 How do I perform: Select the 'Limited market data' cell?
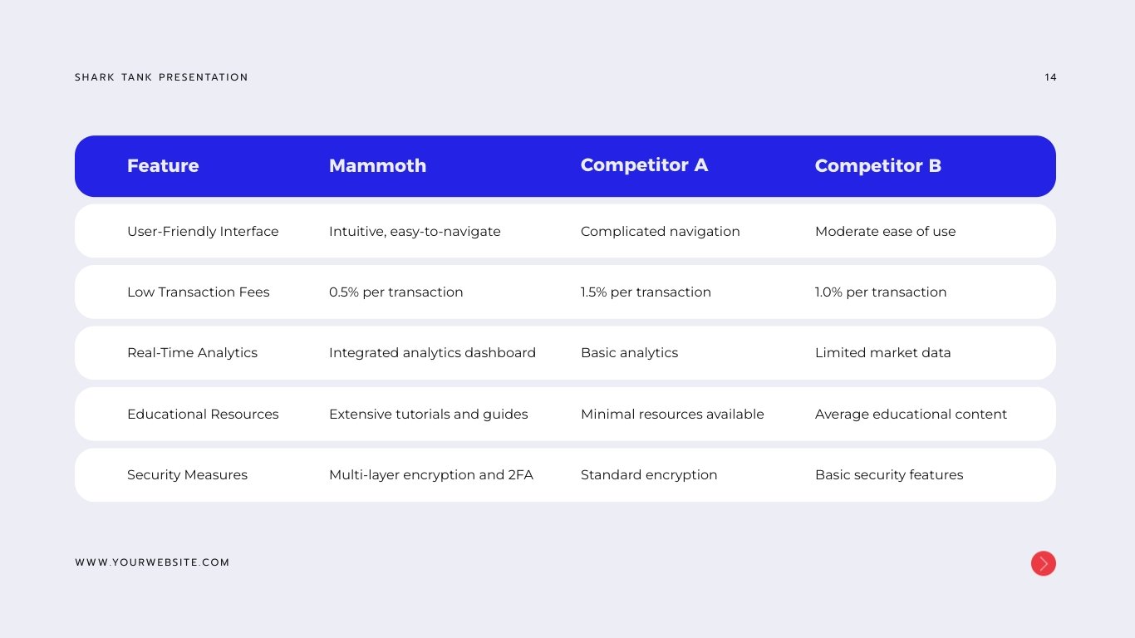[x=882, y=353]
